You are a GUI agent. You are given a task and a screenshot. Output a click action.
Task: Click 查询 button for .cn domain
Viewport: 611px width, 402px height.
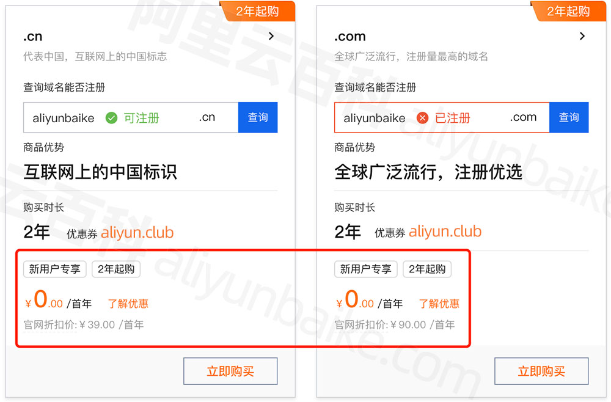click(258, 117)
